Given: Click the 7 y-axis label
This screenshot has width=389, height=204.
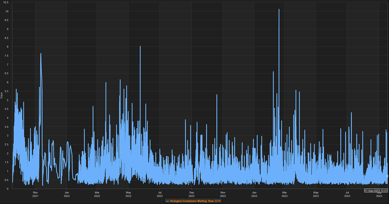Looking at the screenshot, I should pyautogui.click(x=8, y=64).
